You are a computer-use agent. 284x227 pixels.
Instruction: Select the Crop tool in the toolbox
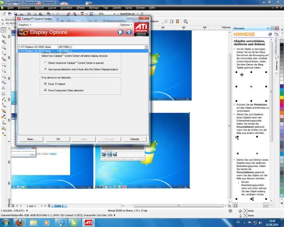coord(4,42)
